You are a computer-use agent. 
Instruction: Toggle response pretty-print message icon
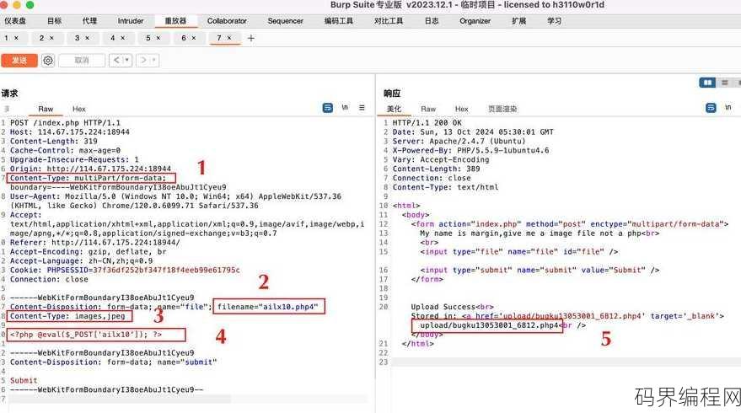pos(711,108)
